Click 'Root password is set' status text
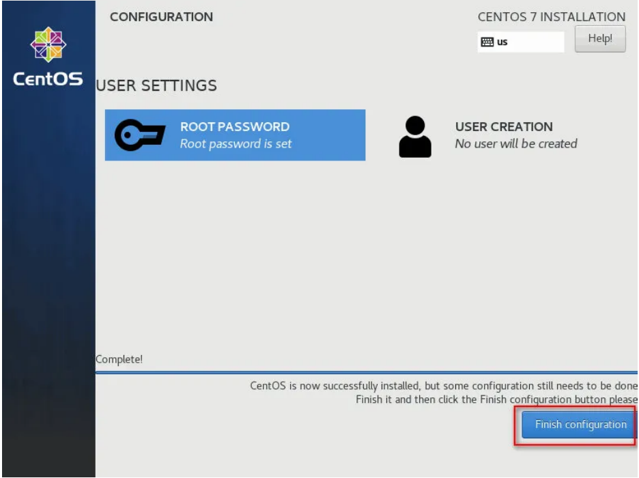 (x=236, y=144)
